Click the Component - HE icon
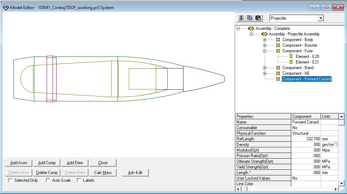The width and height of the screenshot is (347, 194). 278,73
